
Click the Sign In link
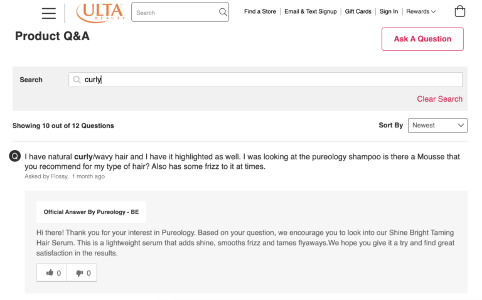pos(388,11)
